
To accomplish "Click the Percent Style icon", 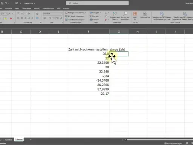I will point(50,18).
